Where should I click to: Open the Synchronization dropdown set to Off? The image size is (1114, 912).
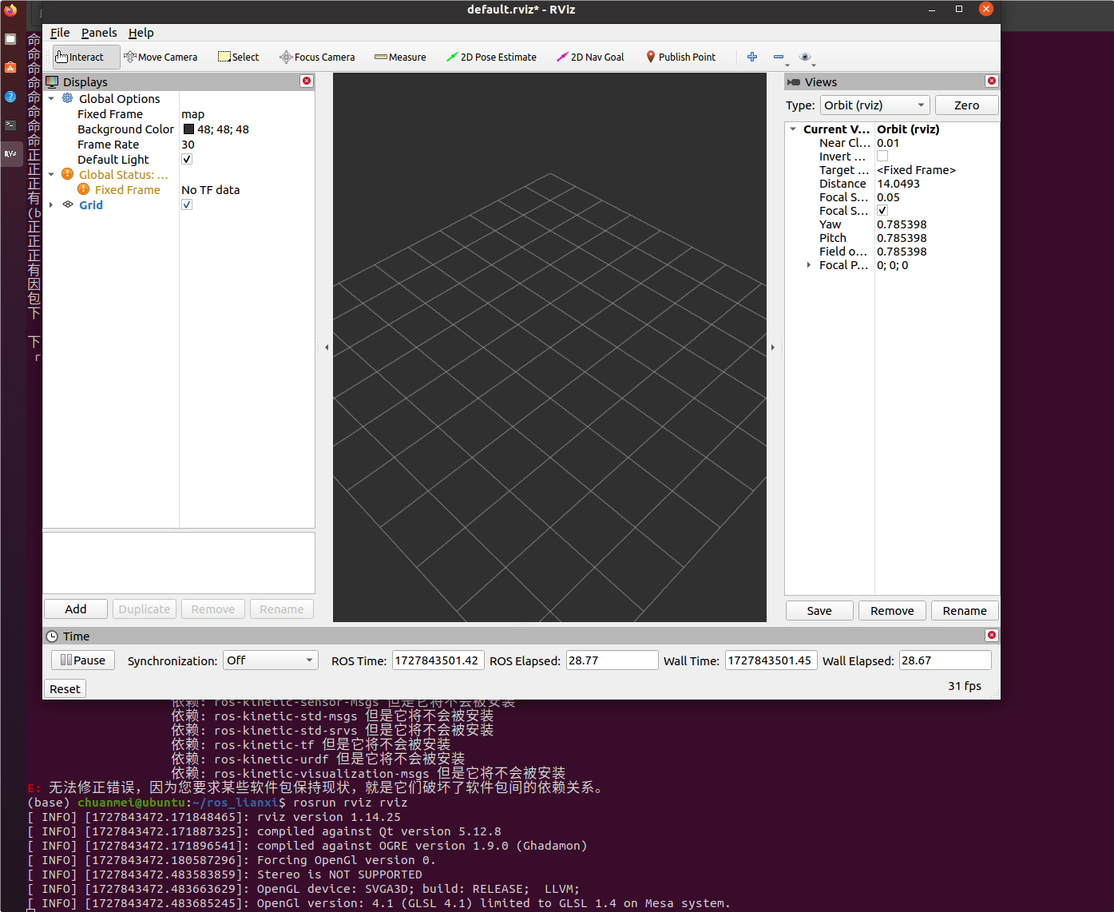click(270, 660)
